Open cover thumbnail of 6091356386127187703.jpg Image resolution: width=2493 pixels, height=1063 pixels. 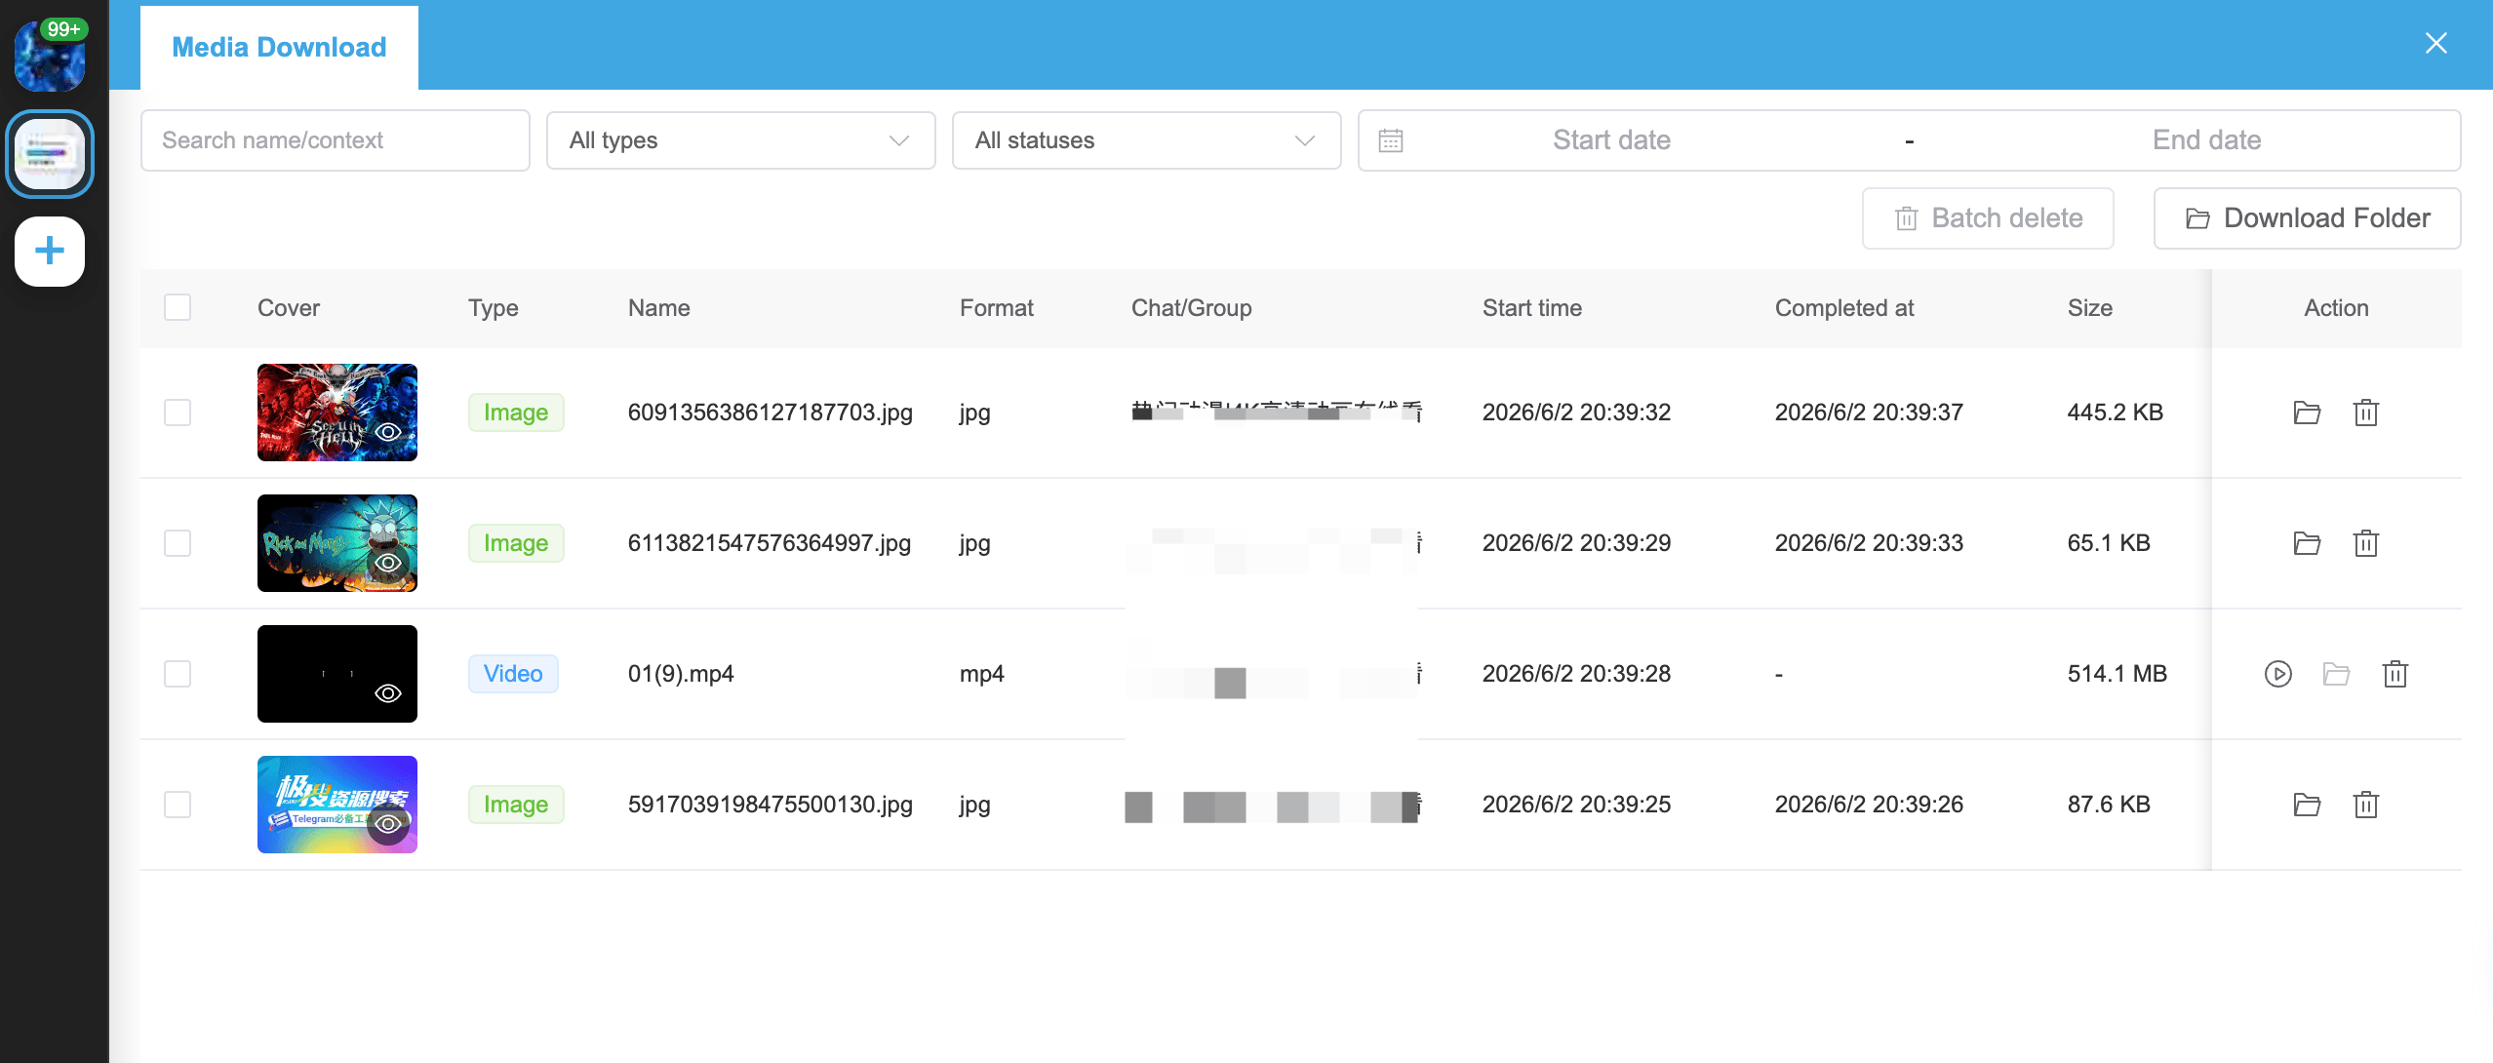pyautogui.click(x=337, y=413)
